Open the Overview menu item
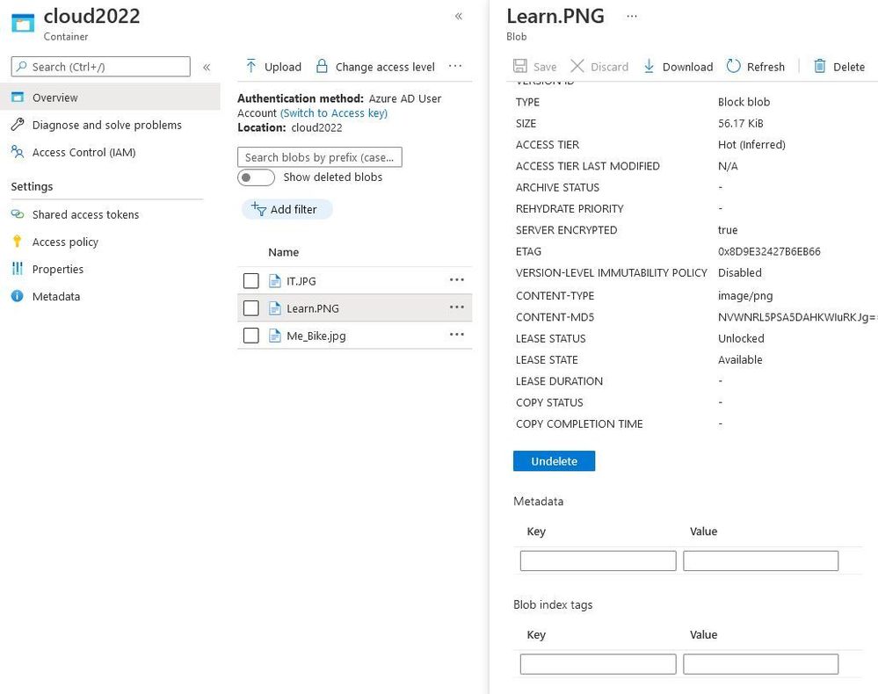 110,97
